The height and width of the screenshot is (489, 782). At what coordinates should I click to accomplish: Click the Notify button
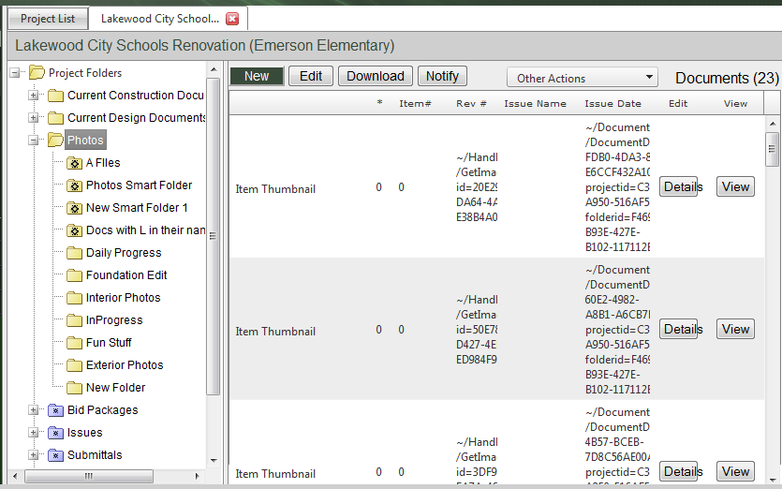pyautogui.click(x=442, y=76)
